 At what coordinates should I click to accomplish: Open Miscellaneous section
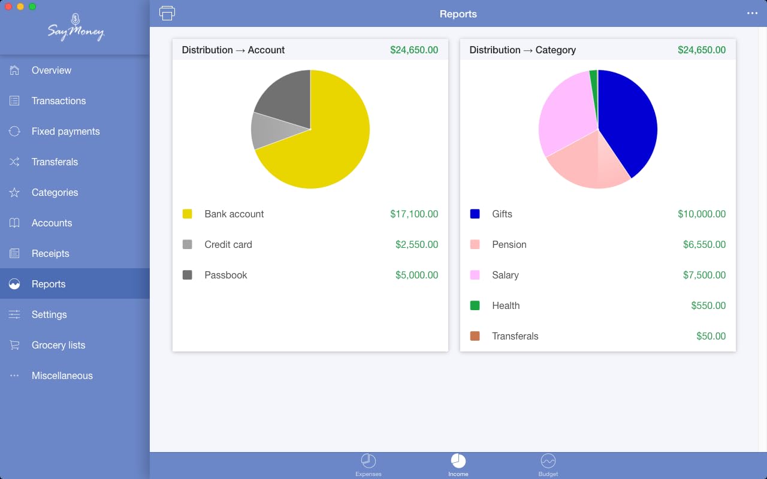tap(75, 375)
